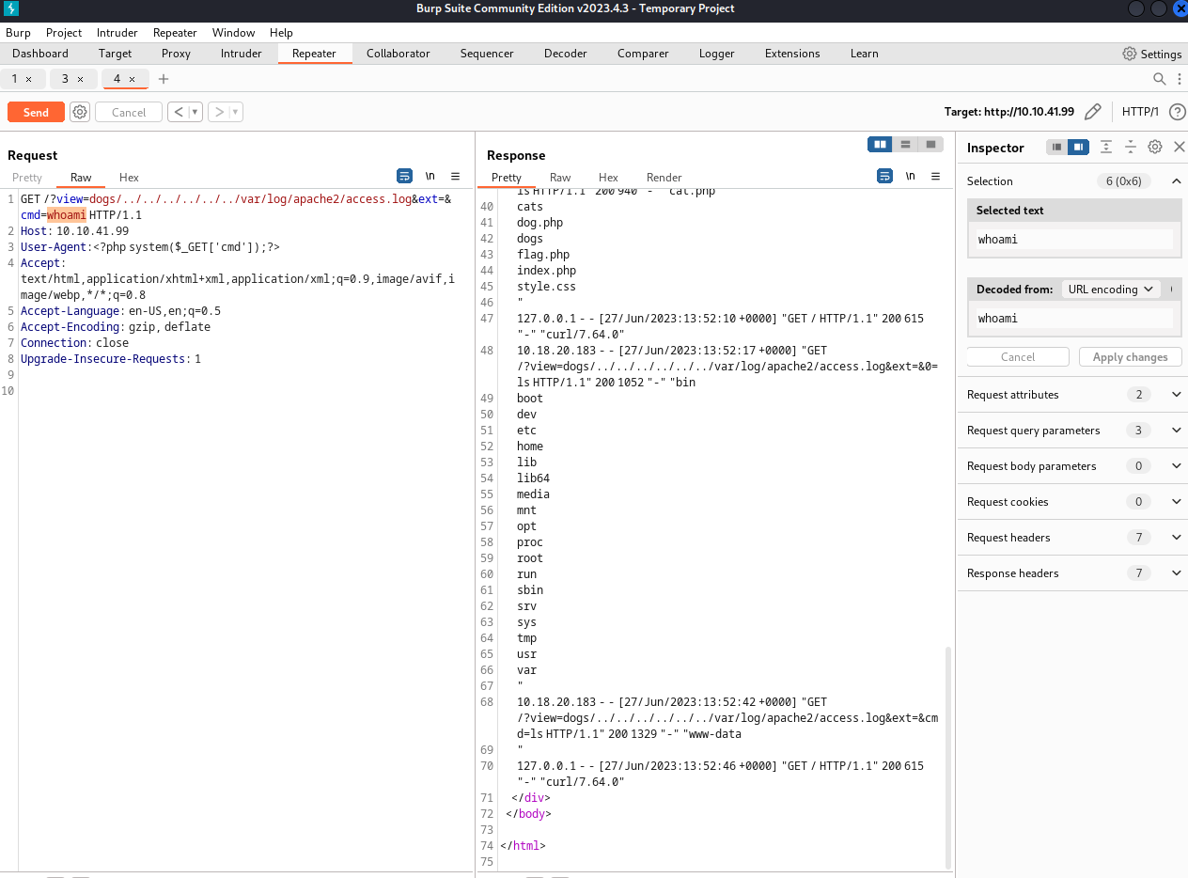The height and width of the screenshot is (878, 1188).
Task: Close the Inspector panel
Action: [1179, 147]
